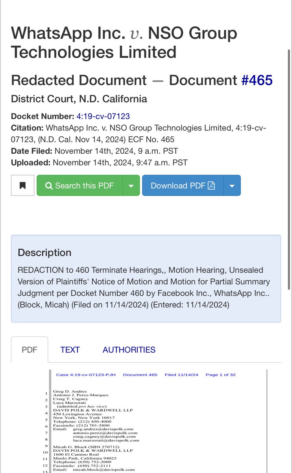Select the PDF tab
This screenshot has width=292, height=473.
[x=30, y=350]
